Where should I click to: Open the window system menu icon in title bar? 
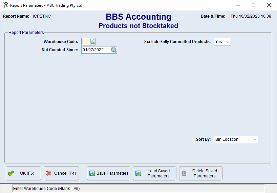click(x=5, y=5)
